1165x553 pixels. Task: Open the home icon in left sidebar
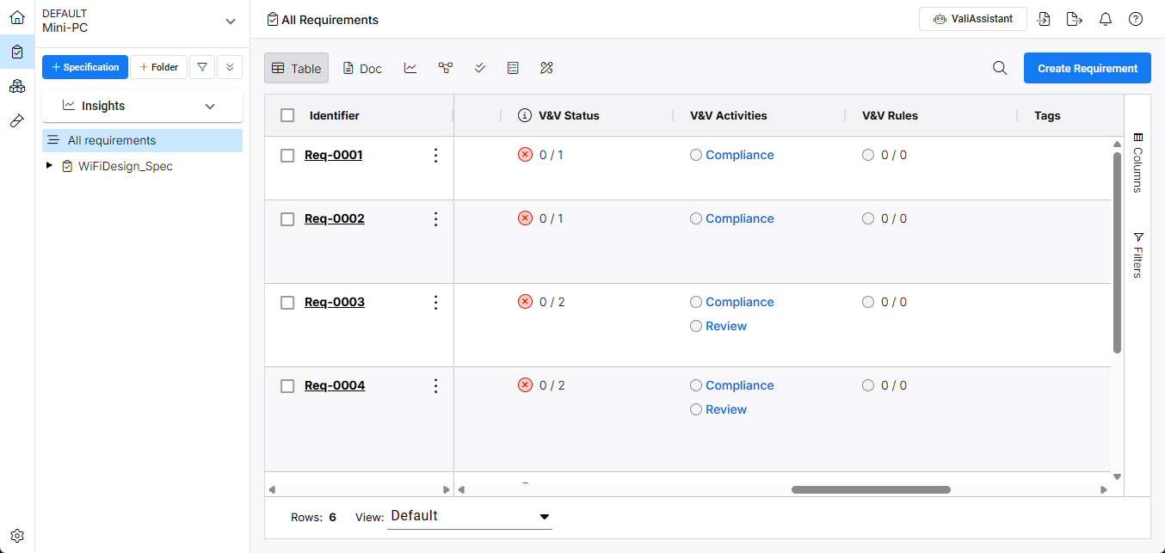(17, 17)
